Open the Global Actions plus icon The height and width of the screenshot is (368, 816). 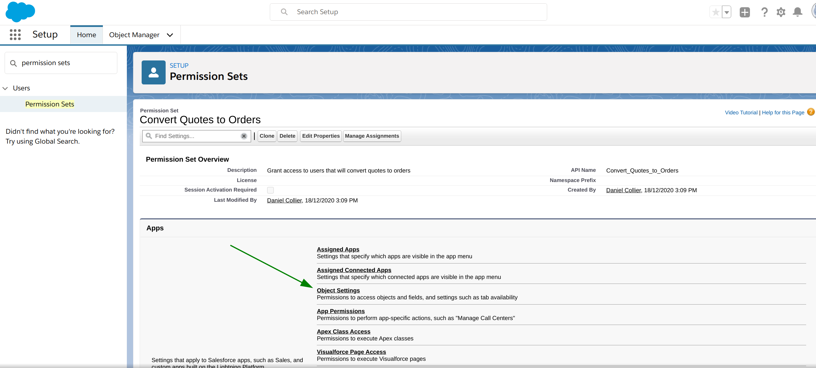(x=745, y=12)
